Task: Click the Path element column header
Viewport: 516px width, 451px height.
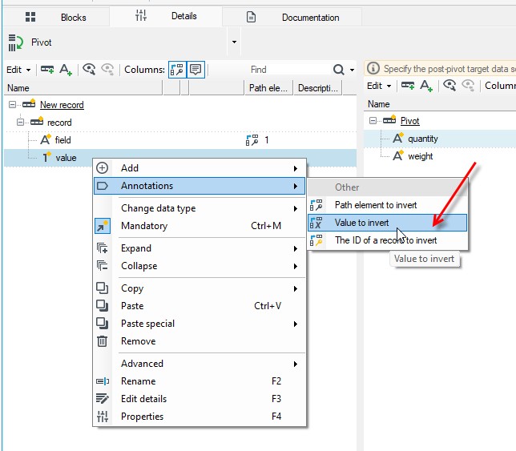Action: (x=268, y=88)
